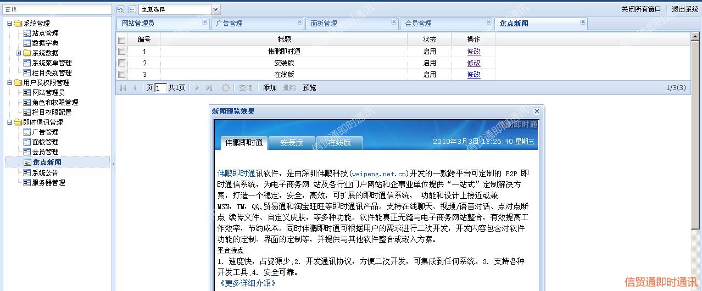Image resolution: width=702 pixels, height=291 pixels.
Task: Open 数据字典 in the tree
Action: tap(45, 43)
